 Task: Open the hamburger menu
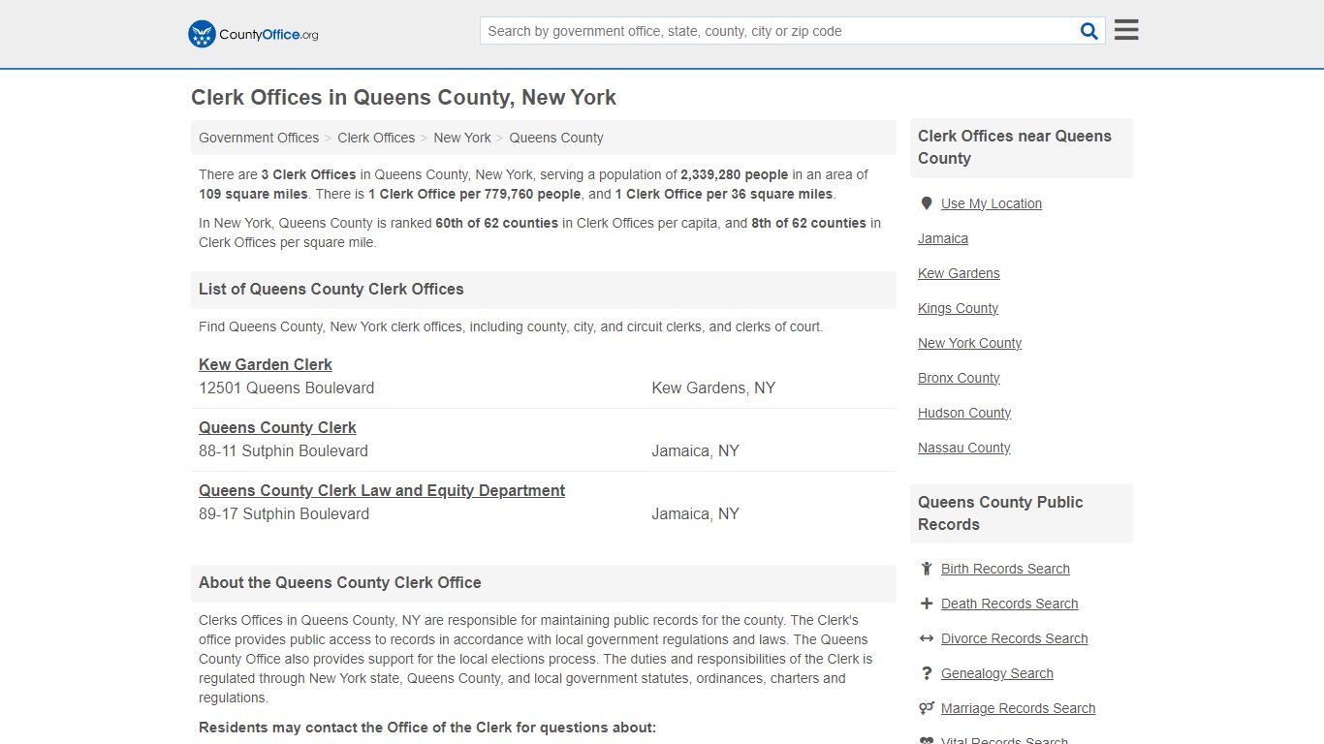[x=1126, y=30]
